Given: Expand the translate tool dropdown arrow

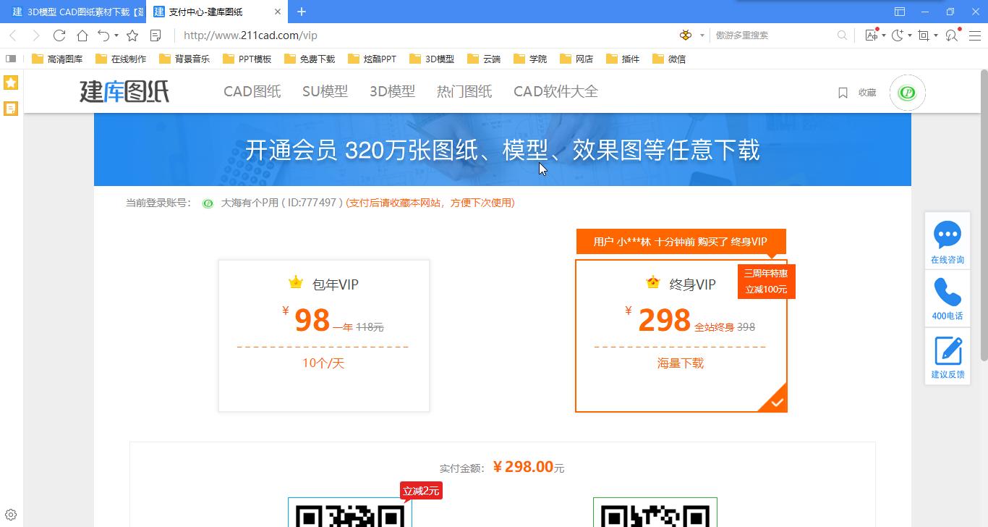Looking at the screenshot, I should (884, 35).
